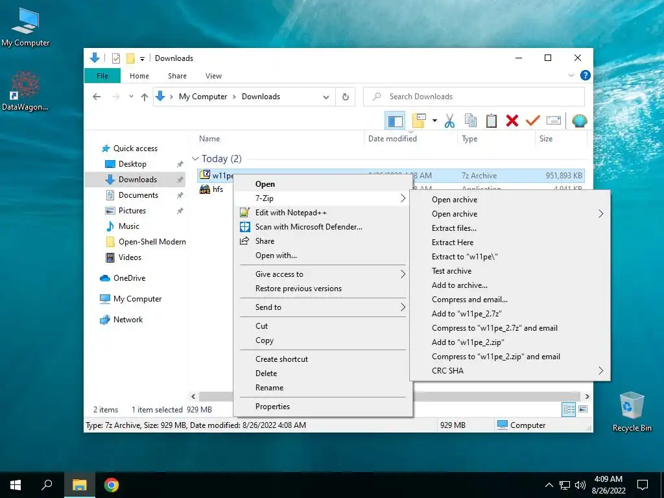This screenshot has height=498, width=664.
Task: Click the Cut scissors toolbar icon
Action: click(x=449, y=121)
